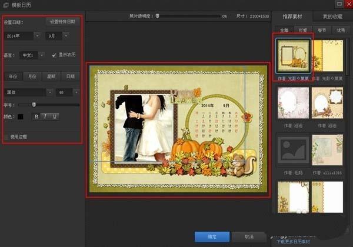Enable the 使用边框 checkbox

click(x=6, y=137)
